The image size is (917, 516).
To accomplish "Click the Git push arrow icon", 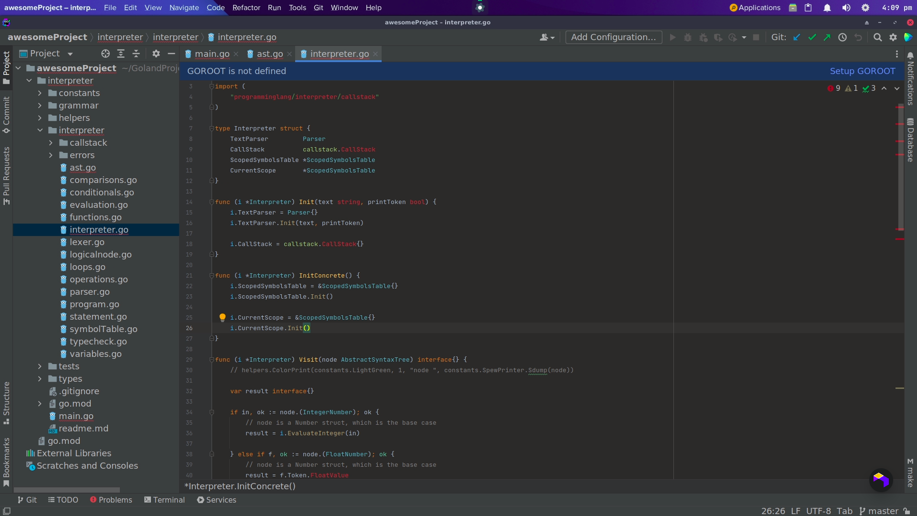I will [827, 37].
